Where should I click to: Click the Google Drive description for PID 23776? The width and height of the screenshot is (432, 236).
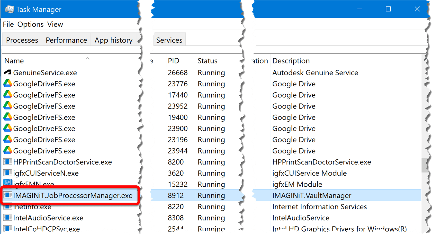294,84
